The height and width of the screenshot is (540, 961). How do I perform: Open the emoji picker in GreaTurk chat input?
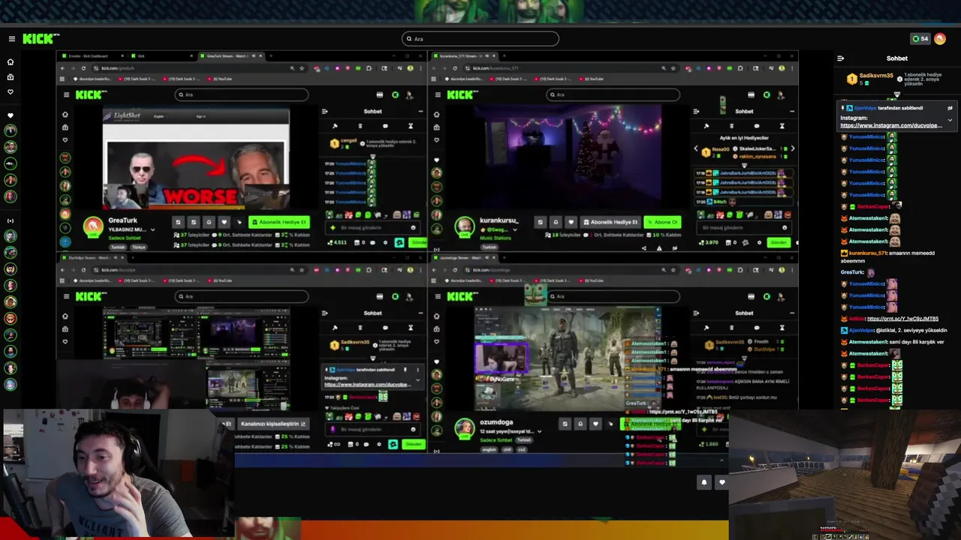coord(413,228)
